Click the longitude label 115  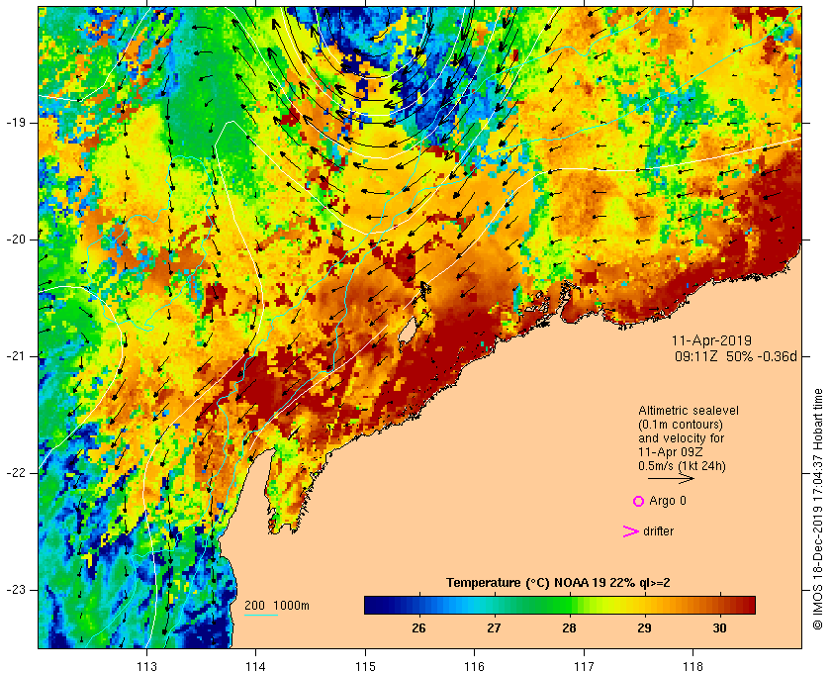coord(365,666)
